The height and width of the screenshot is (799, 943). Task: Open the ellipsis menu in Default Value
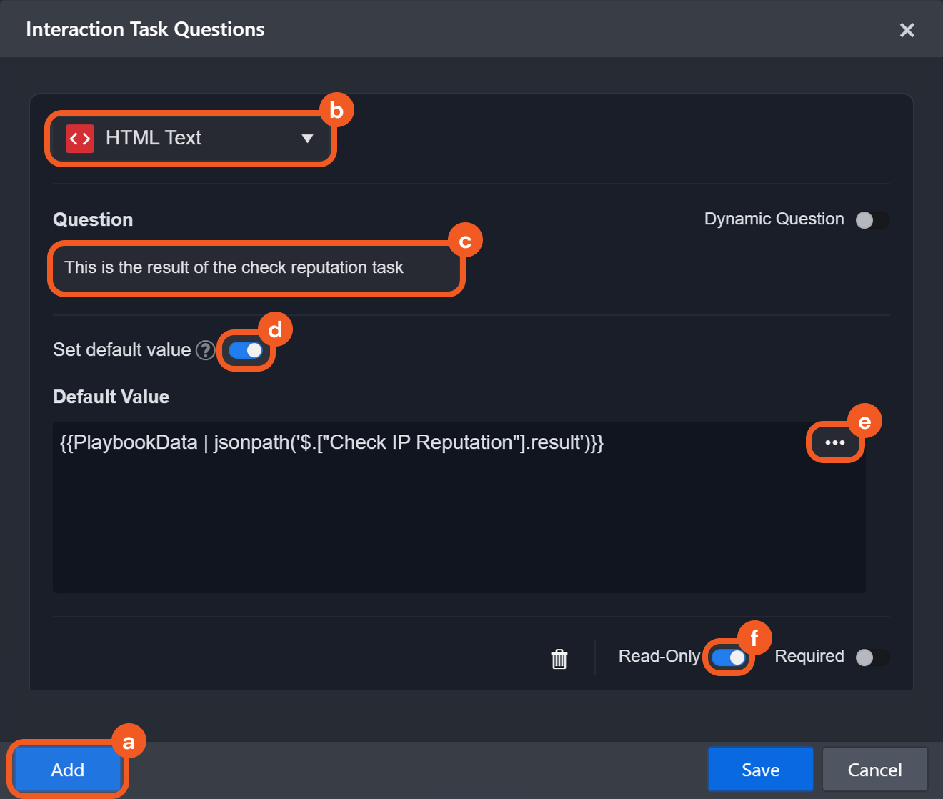coord(834,442)
